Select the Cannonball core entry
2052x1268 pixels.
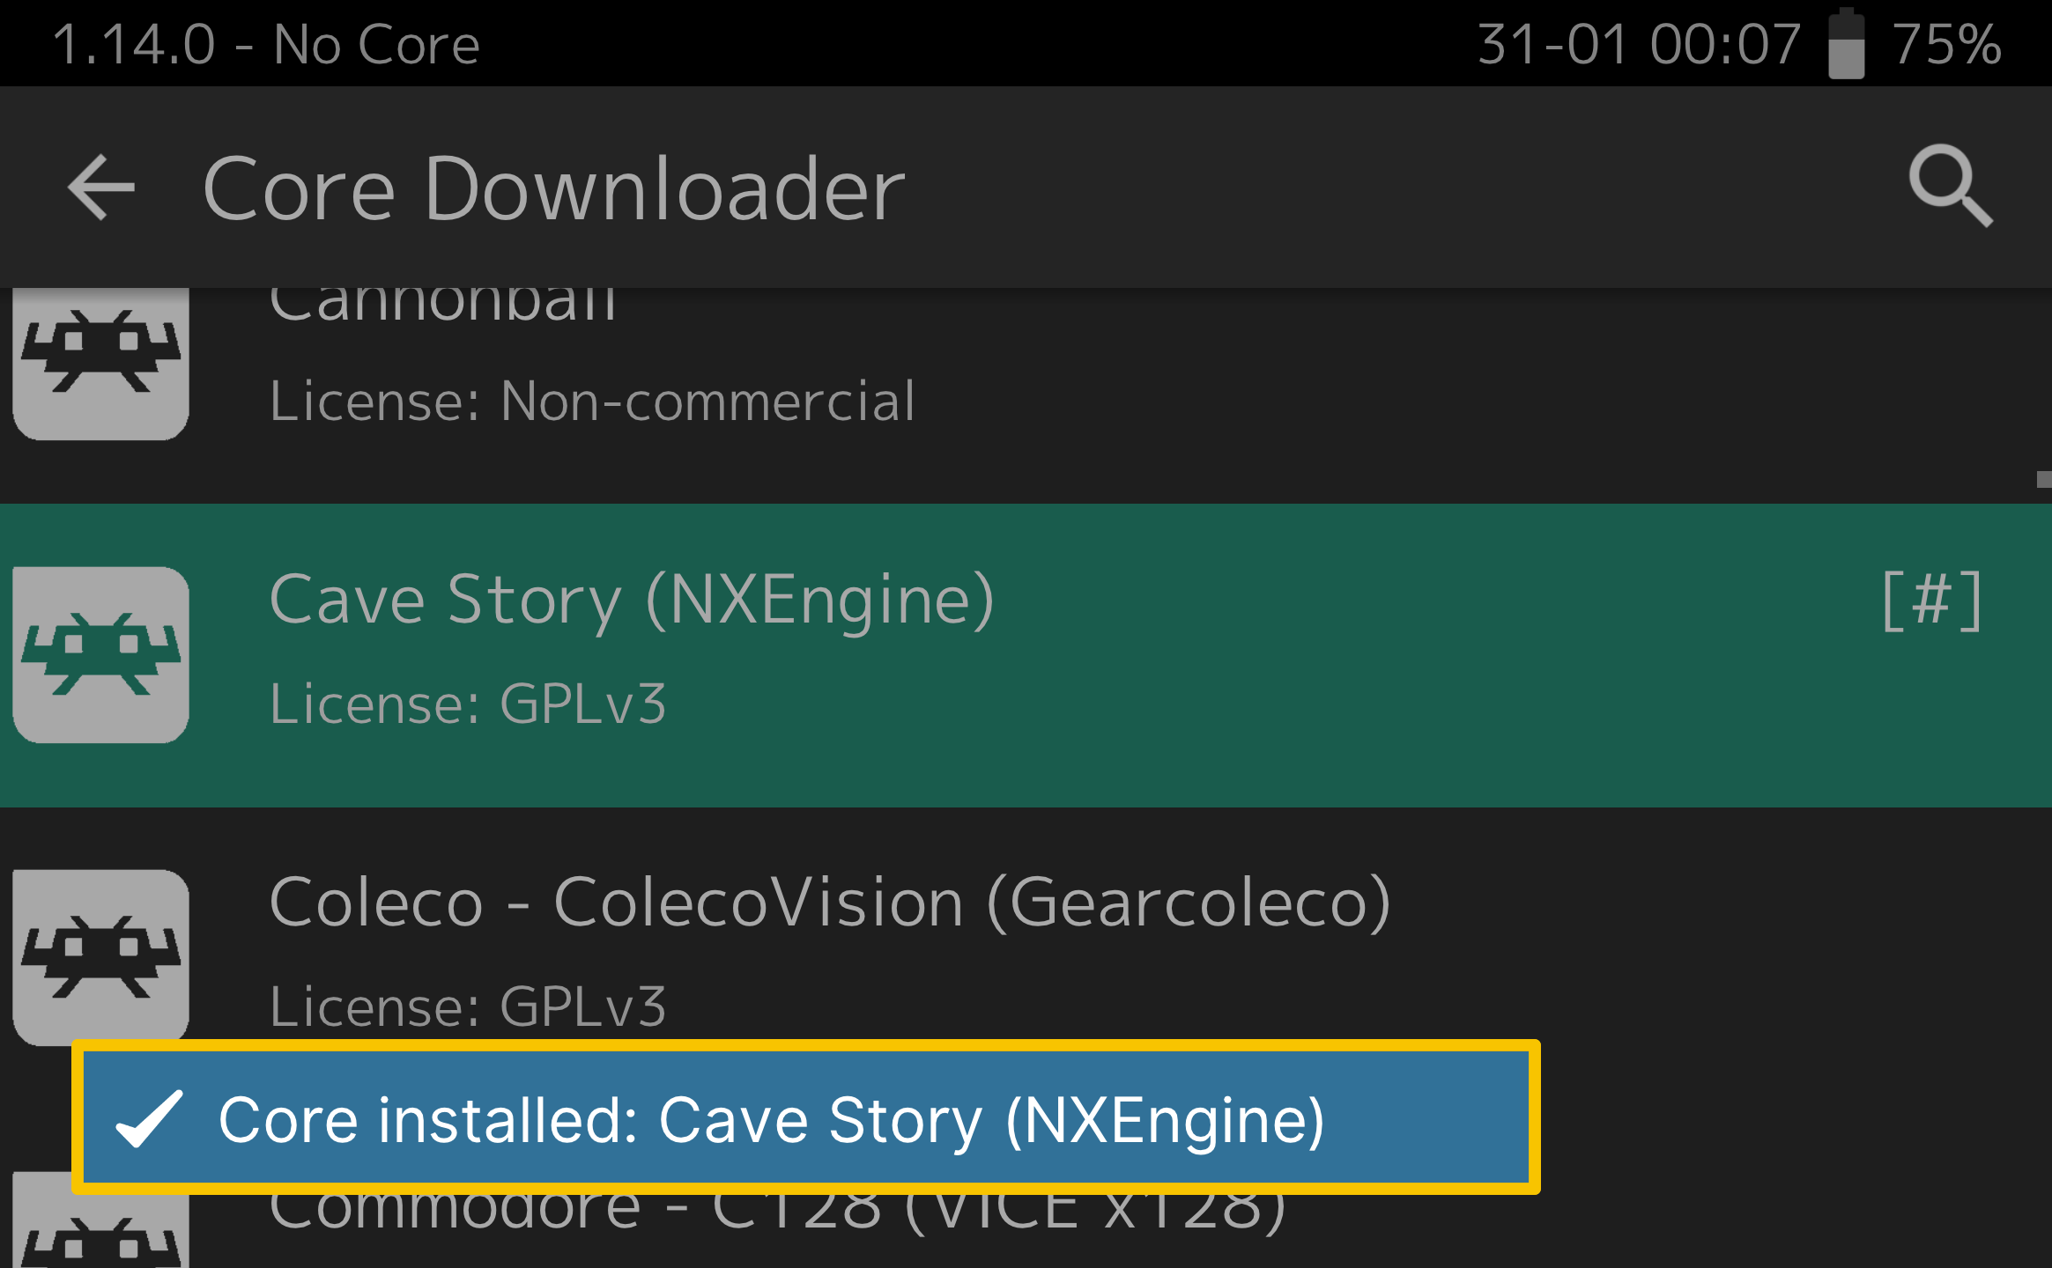[1026, 395]
